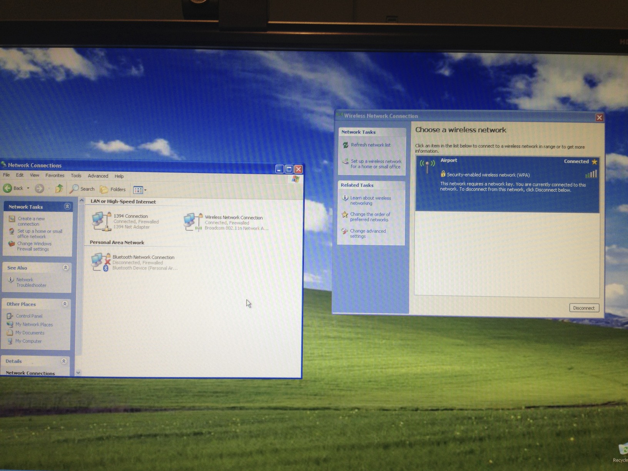The image size is (628, 471).
Task: Minimize the Network Connections window
Action: 280,169
